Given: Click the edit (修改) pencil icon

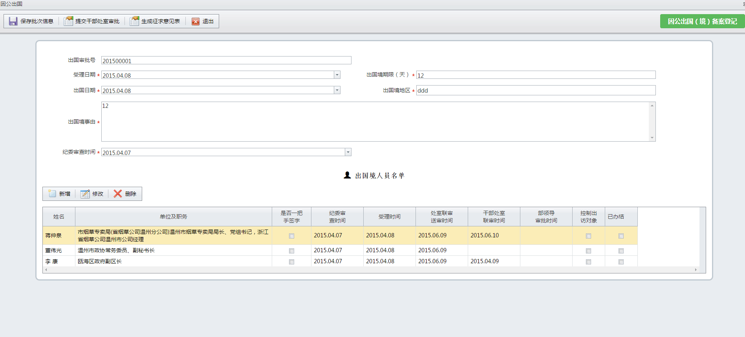Looking at the screenshot, I should [x=85, y=194].
